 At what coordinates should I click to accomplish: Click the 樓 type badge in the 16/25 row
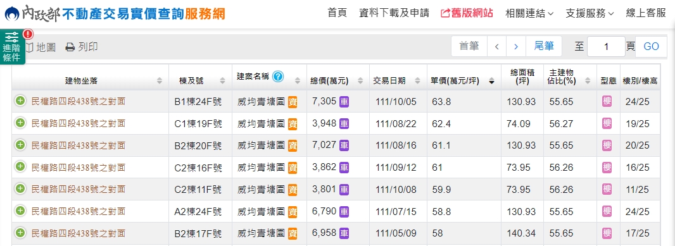click(607, 168)
